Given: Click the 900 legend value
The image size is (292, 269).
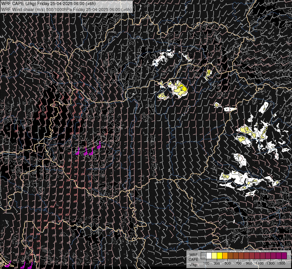Looking at the screenshot, I should pos(249,263).
